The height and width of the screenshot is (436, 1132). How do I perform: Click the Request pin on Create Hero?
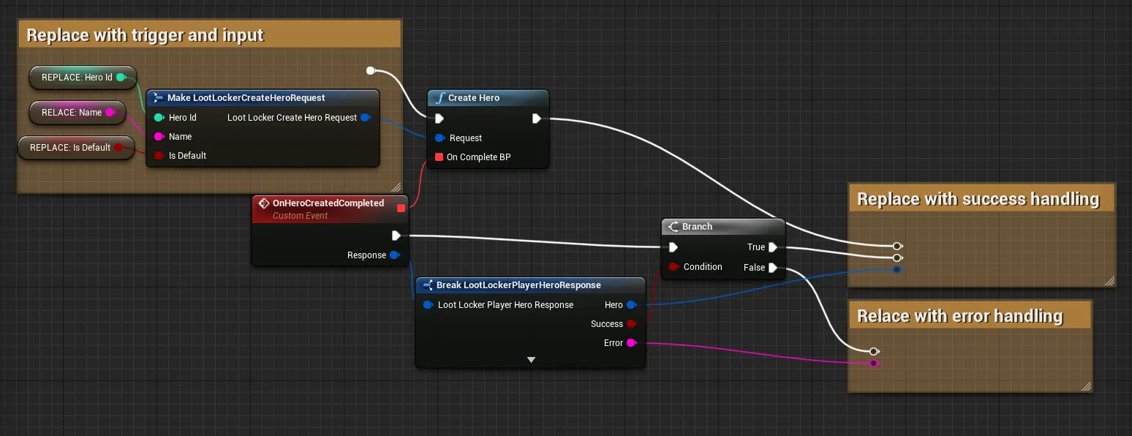pos(439,138)
